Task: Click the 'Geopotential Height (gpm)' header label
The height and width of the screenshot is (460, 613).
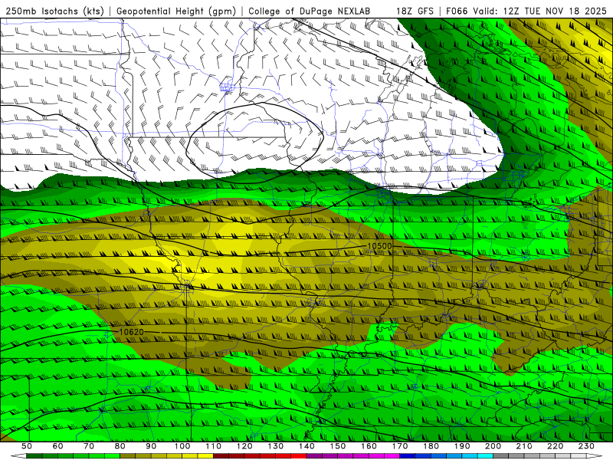Action: 176,11
